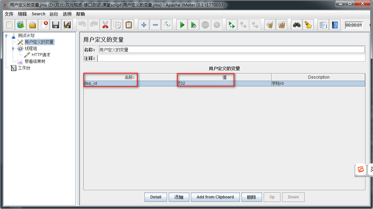
Task: Open the 文件 menu
Action: point(9,14)
